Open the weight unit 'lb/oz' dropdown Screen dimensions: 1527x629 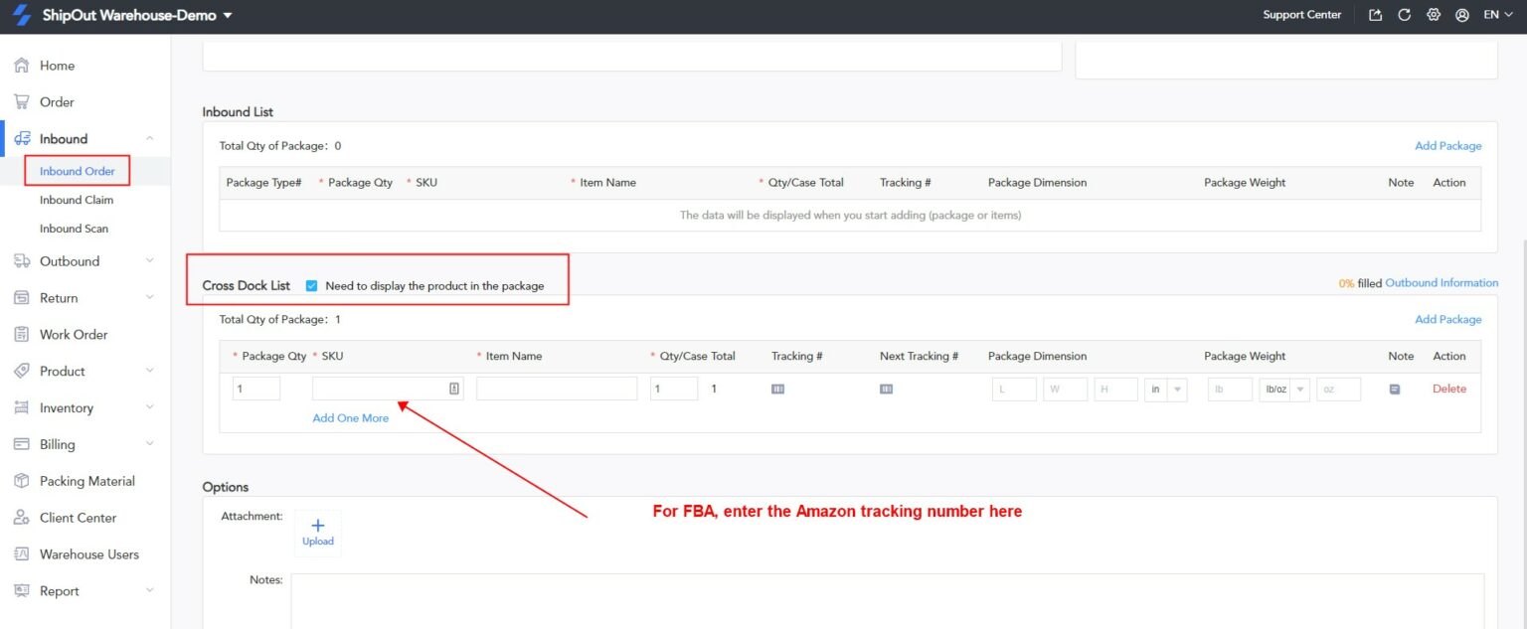point(1280,389)
